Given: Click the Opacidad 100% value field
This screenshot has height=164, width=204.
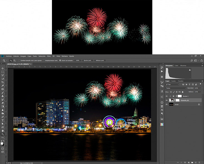Looking at the screenshot, I should pos(196,88).
